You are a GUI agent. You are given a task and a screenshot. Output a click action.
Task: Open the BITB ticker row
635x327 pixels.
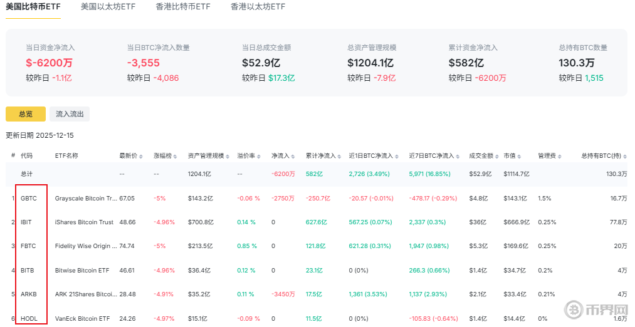click(x=28, y=271)
